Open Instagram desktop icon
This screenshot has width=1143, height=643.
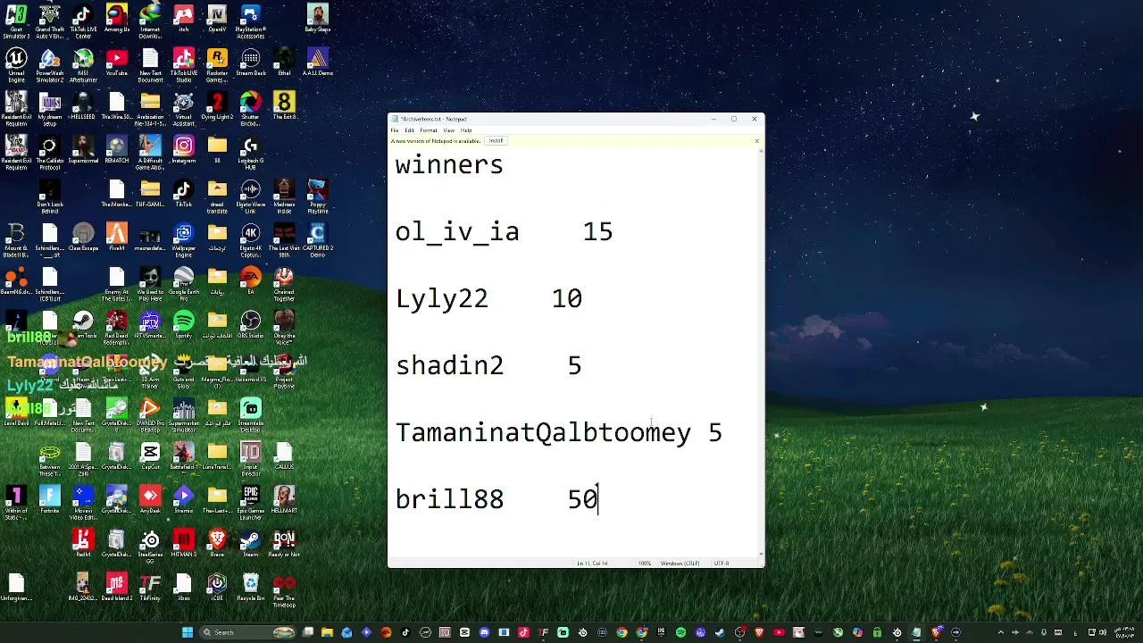click(x=184, y=151)
